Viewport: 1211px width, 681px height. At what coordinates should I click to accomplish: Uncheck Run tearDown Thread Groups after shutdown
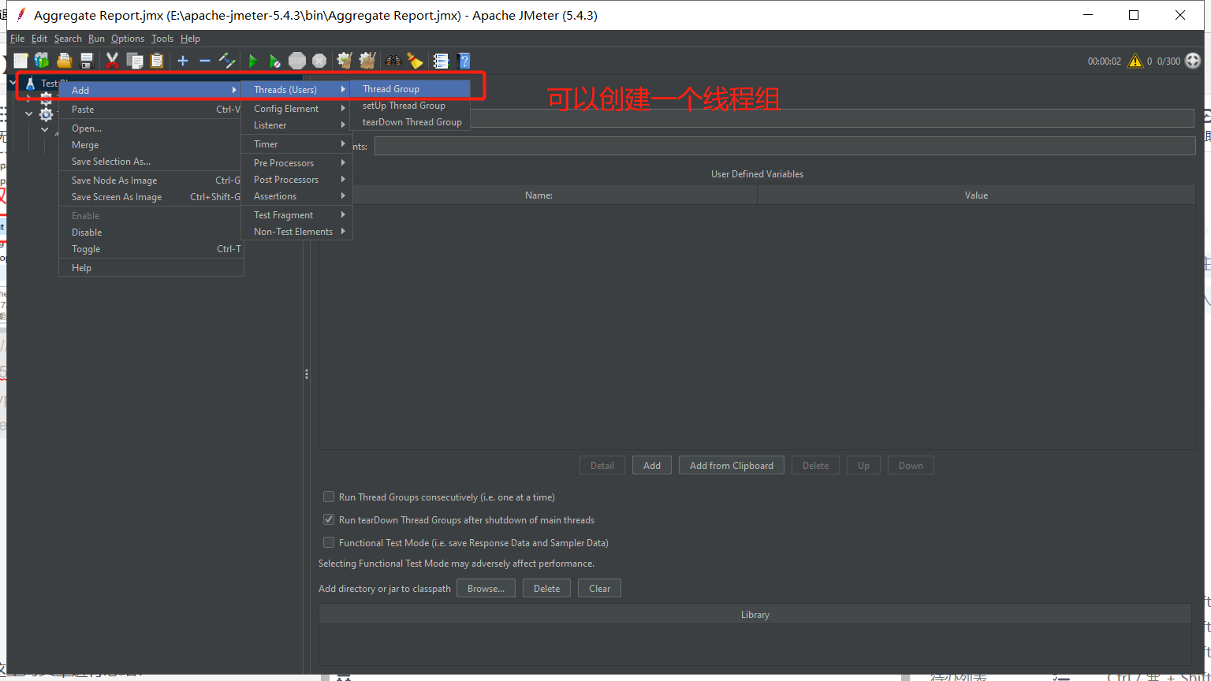[329, 519]
